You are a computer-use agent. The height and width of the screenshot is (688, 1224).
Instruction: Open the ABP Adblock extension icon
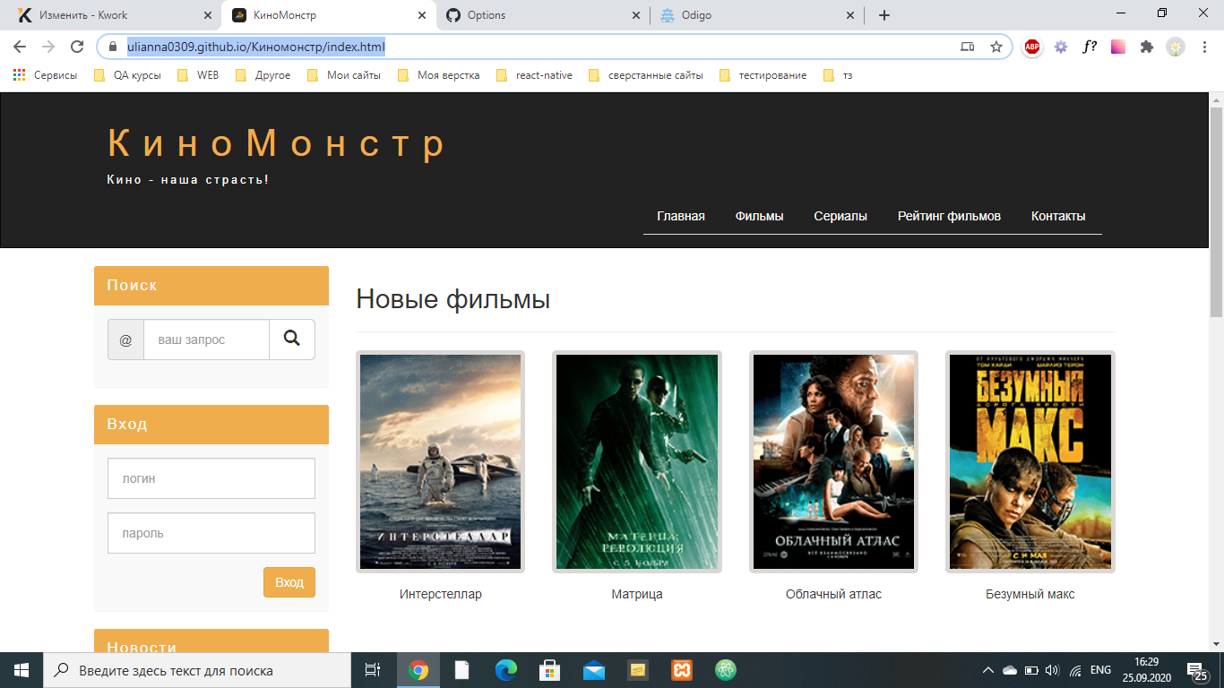click(x=1032, y=47)
